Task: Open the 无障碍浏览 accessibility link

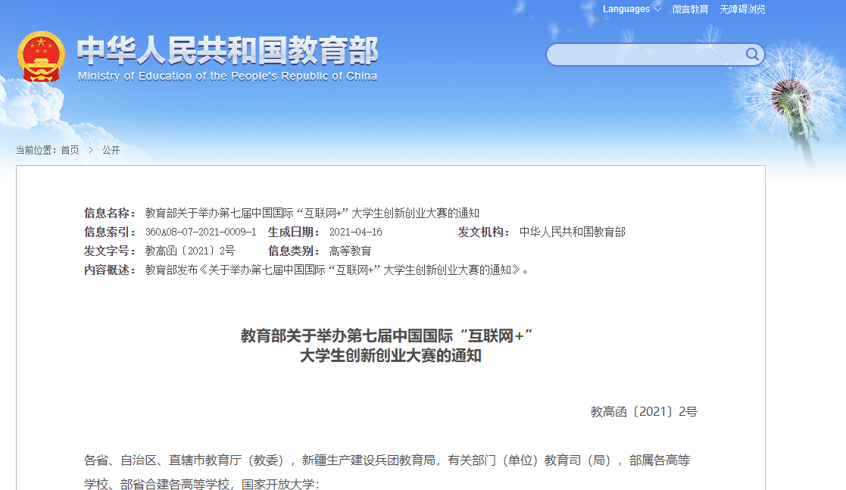Action: (x=742, y=9)
